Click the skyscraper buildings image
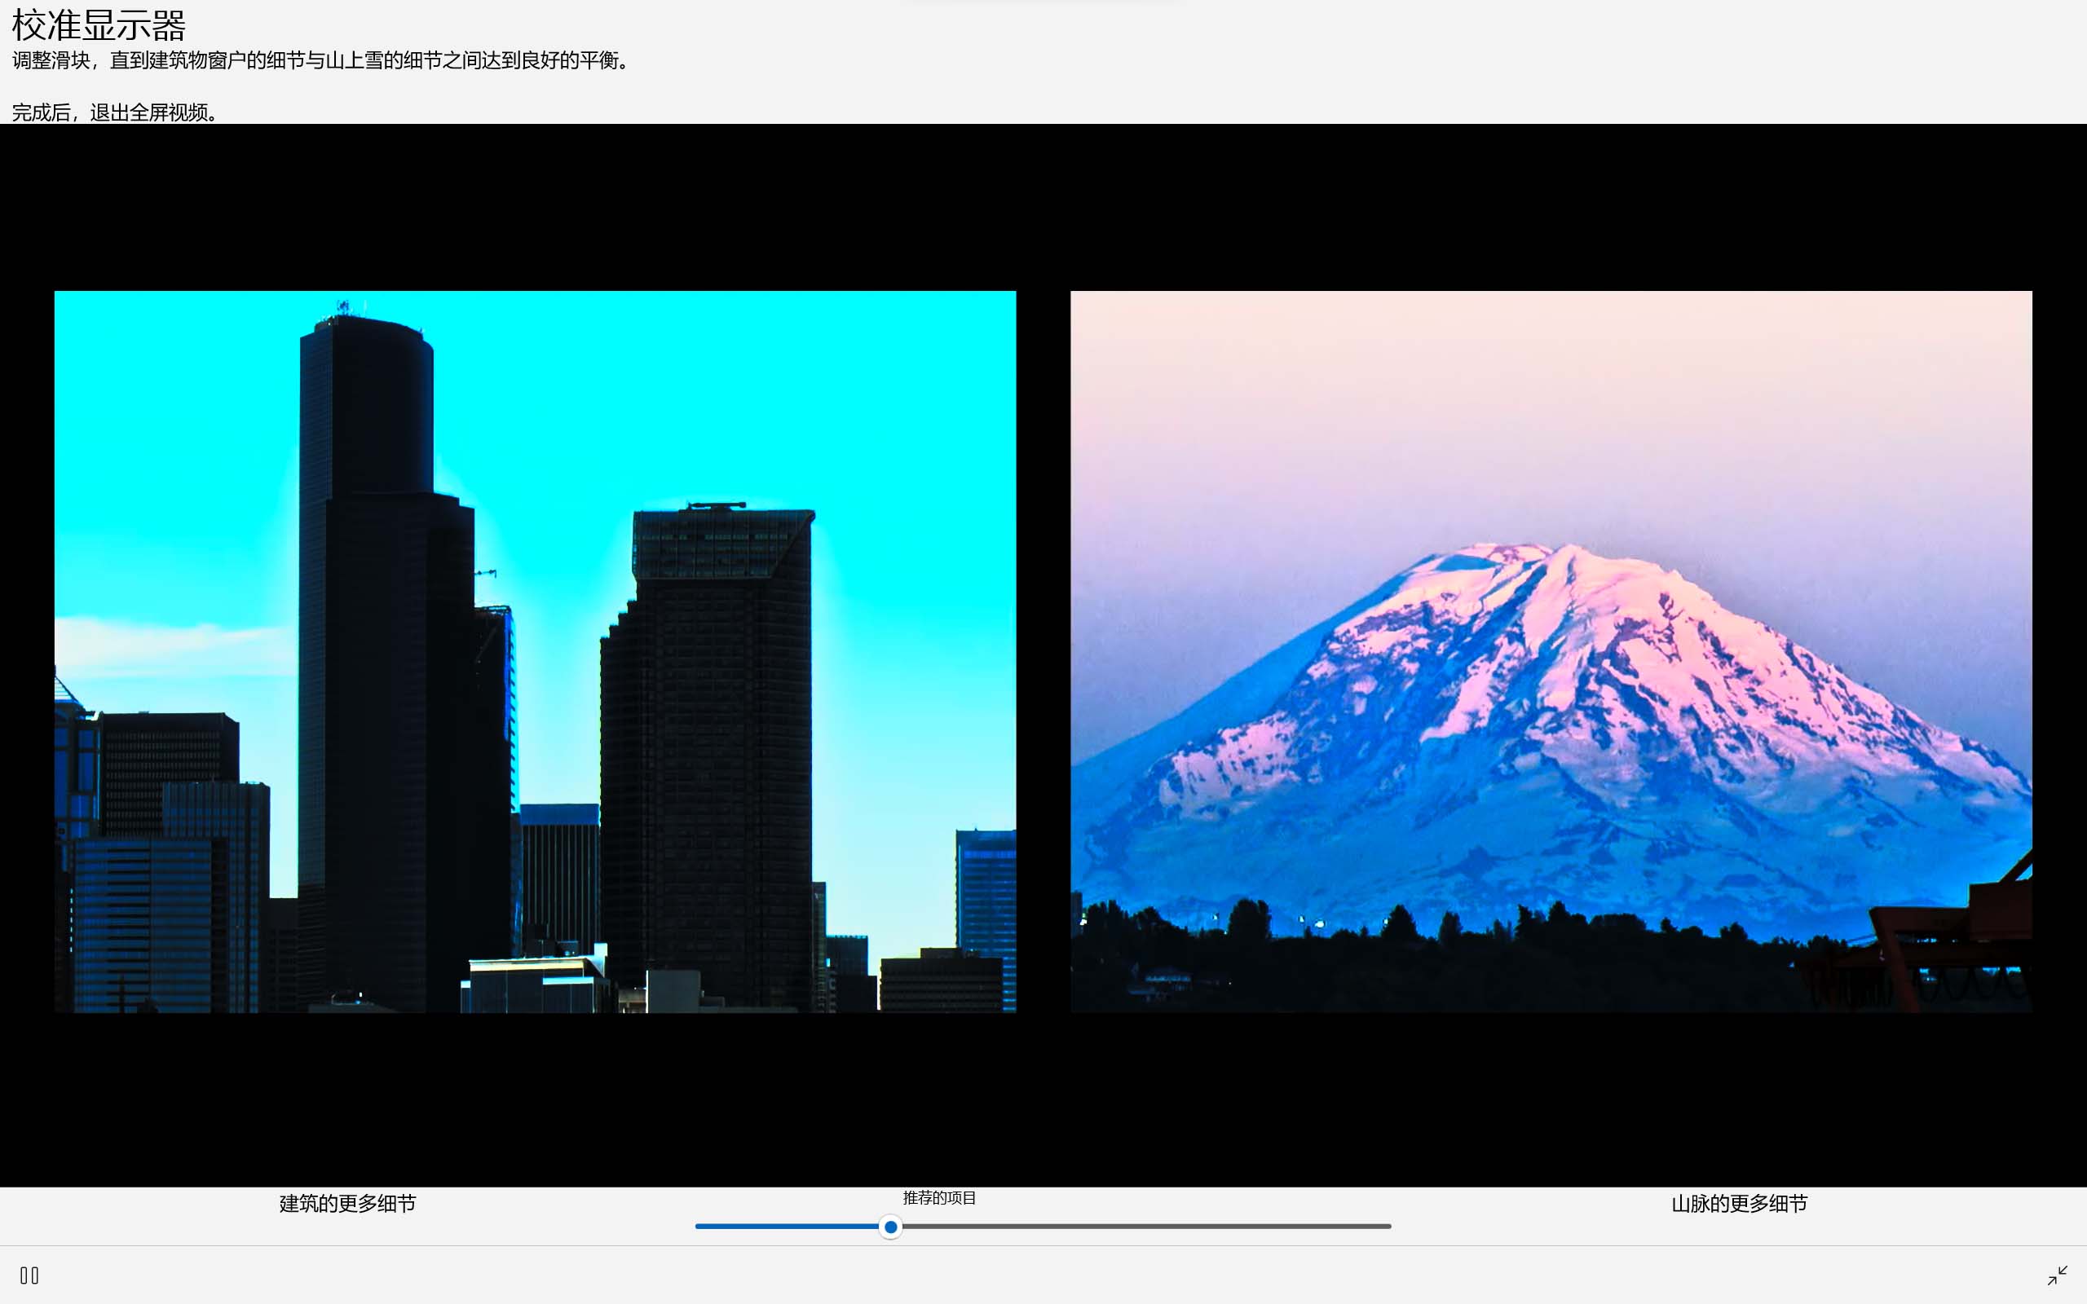 535,651
